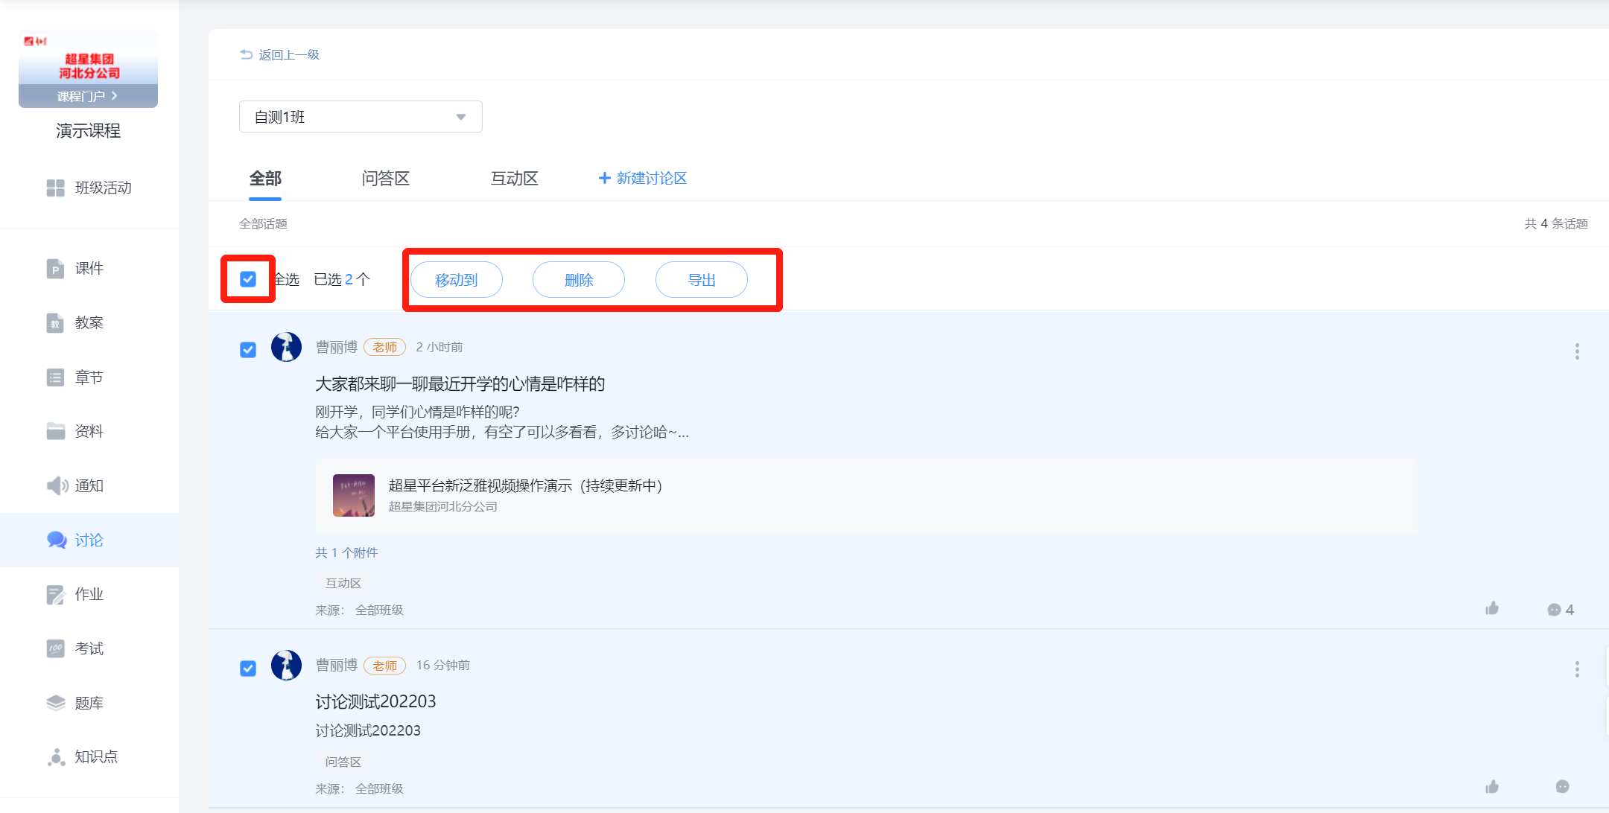Image resolution: width=1609 pixels, height=813 pixels.
Task: Click the 班级活动 grid icon
Action: [55, 188]
